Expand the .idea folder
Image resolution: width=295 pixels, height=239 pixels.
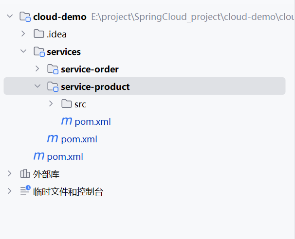coord(23,34)
